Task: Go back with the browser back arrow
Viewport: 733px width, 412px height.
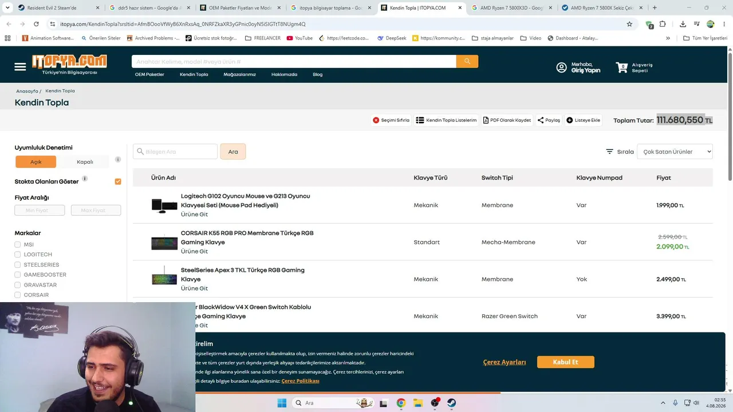Action: pos(9,24)
